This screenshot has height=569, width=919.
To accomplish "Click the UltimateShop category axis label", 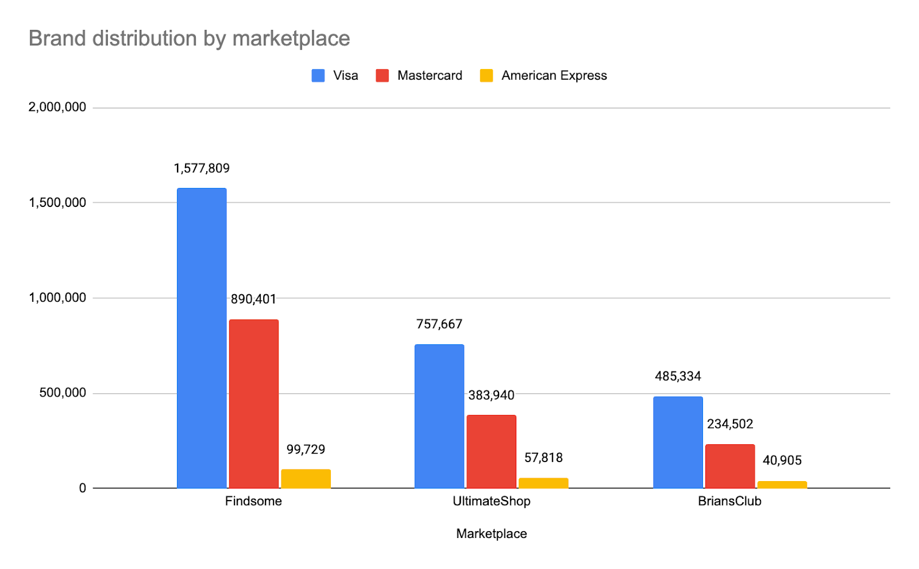I will coord(491,501).
